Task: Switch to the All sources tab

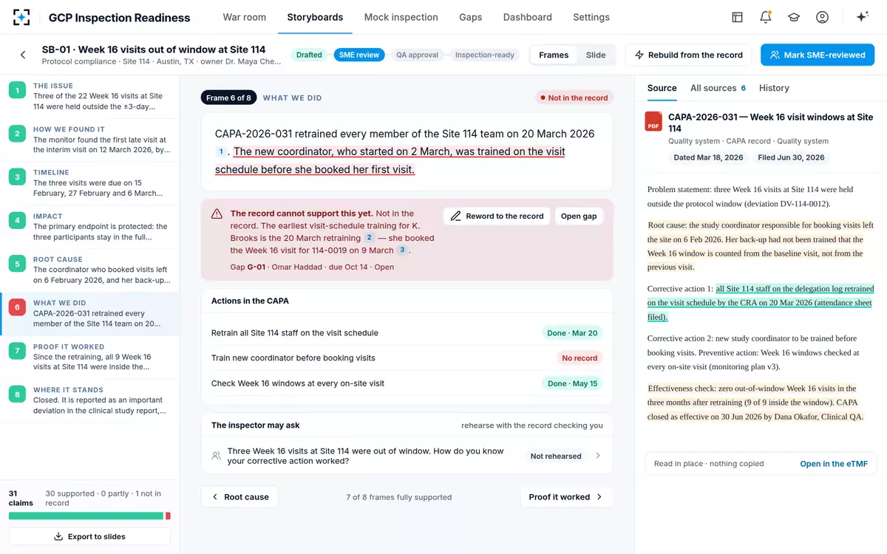Action: (718, 88)
